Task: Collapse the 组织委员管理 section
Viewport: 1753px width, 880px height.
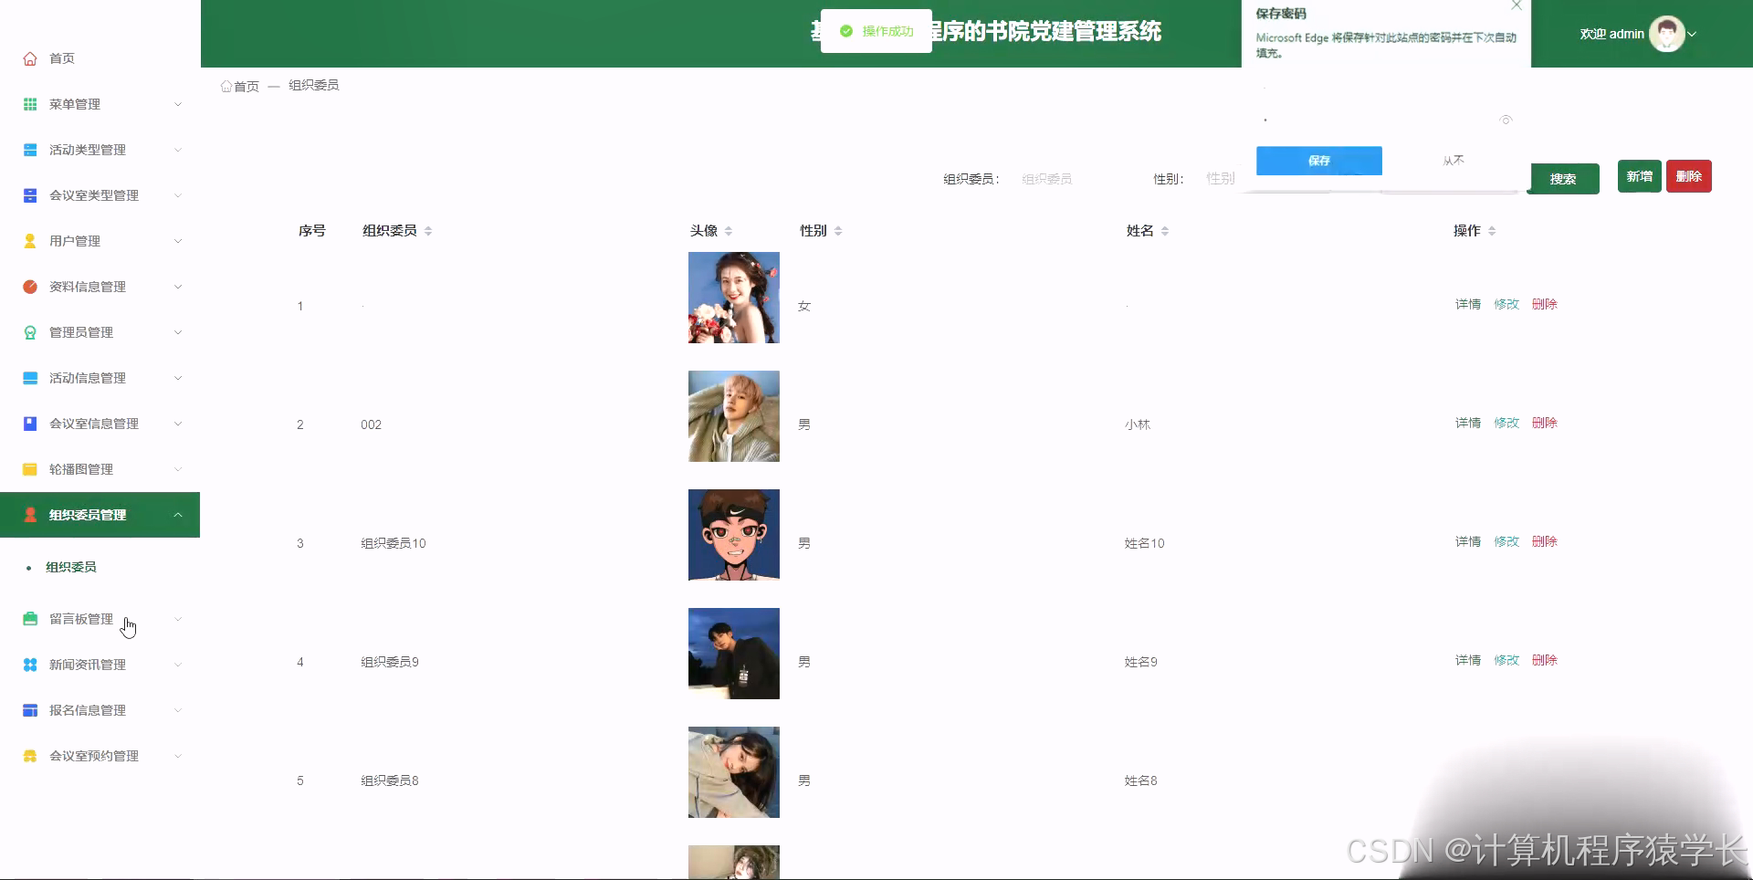Action: [x=178, y=514]
